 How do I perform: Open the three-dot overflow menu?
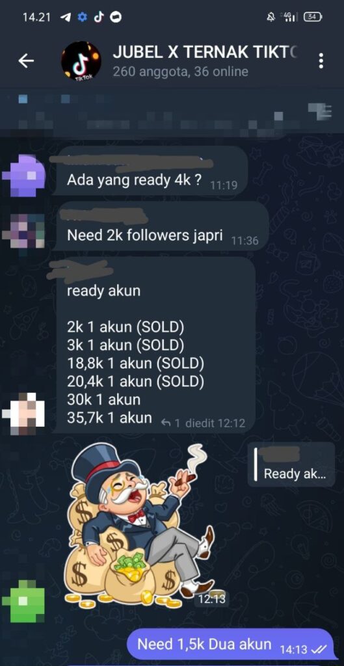tap(321, 60)
